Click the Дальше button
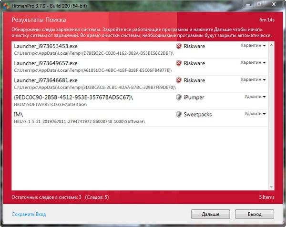The image size is (286, 227). point(211,214)
